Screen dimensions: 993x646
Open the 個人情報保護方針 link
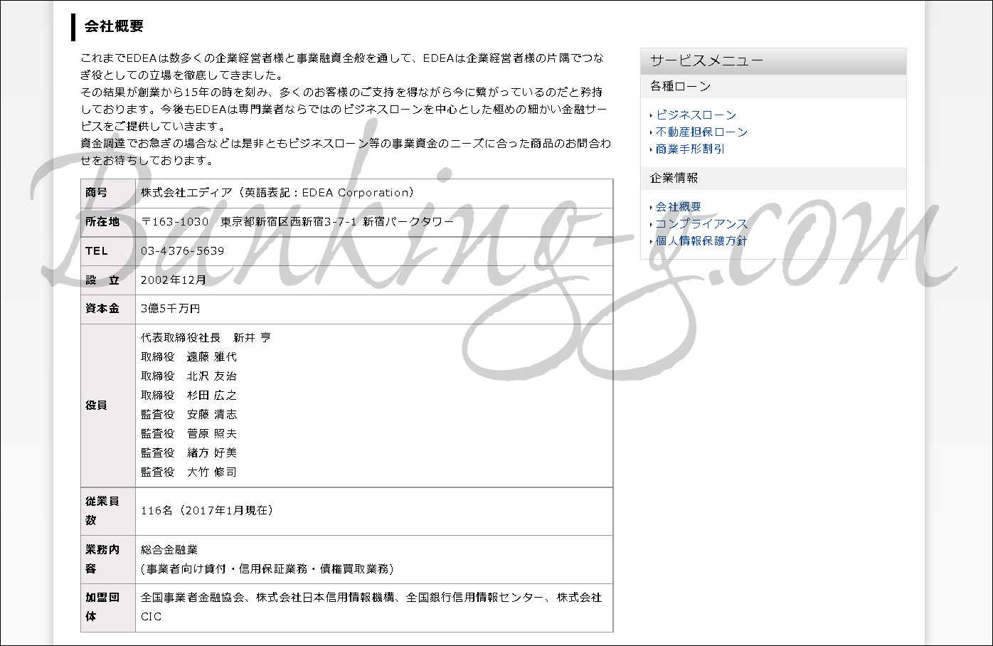701,240
